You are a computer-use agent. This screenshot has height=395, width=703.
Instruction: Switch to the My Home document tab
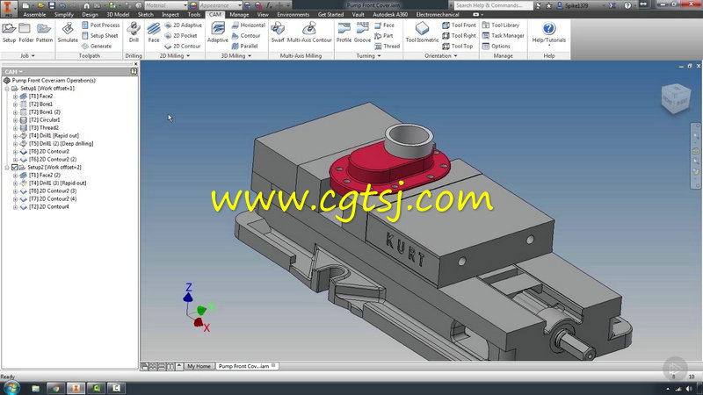(x=199, y=366)
